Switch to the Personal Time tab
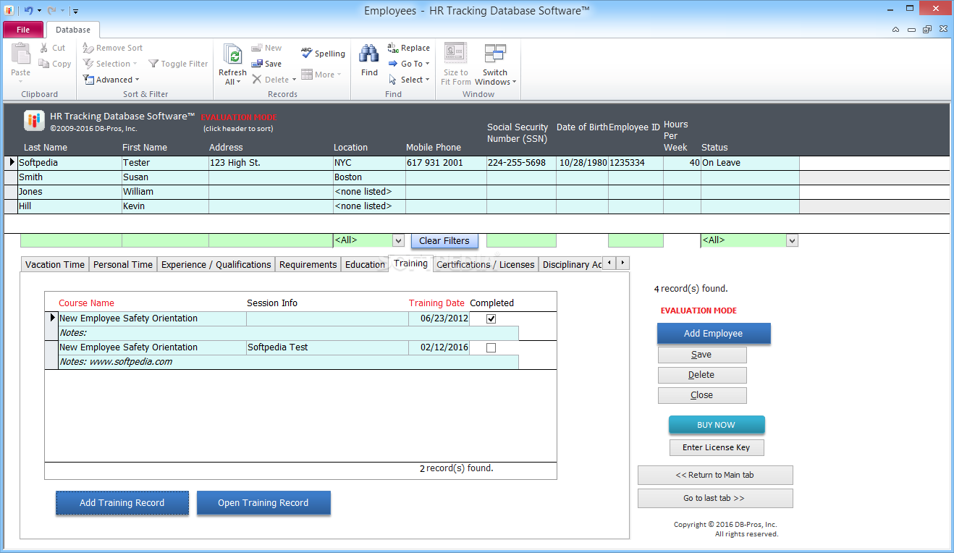This screenshot has height=553, width=954. click(x=123, y=264)
